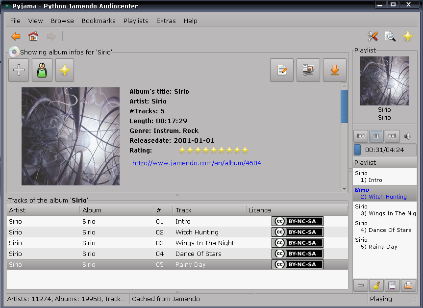423x308 pixels.
Task: Open the jamendo.com album link
Action: tap(197, 163)
